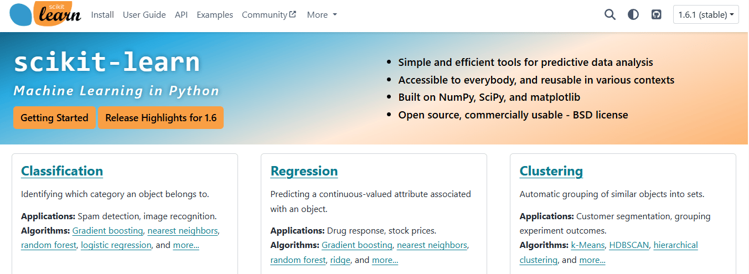Open the search magnifier icon

click(610, 15)
